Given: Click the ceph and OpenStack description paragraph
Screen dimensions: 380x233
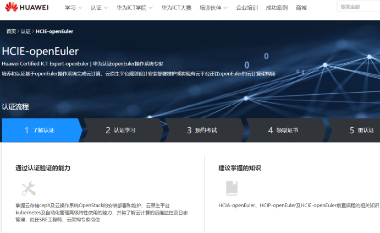Looking at the screenshot, I should [102, 213].
